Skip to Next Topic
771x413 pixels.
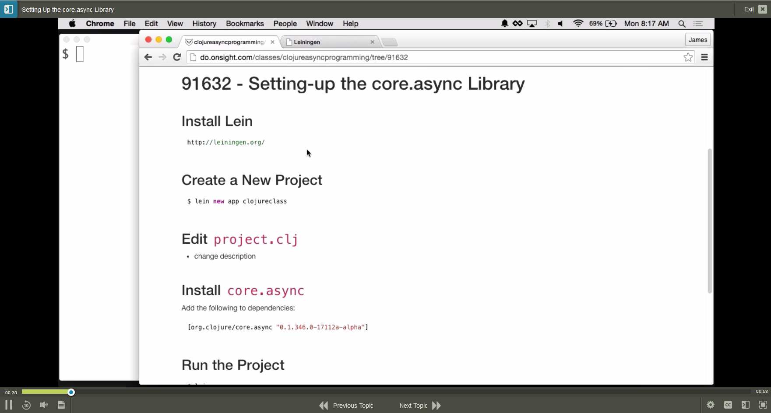419,406
